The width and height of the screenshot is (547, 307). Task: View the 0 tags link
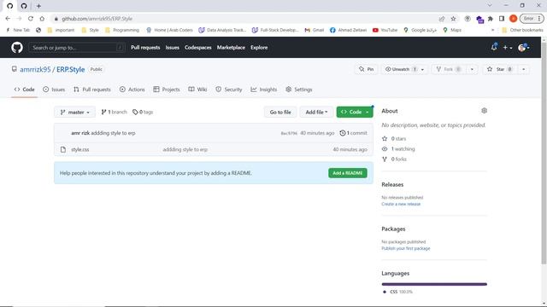click(x=143, y=112)
